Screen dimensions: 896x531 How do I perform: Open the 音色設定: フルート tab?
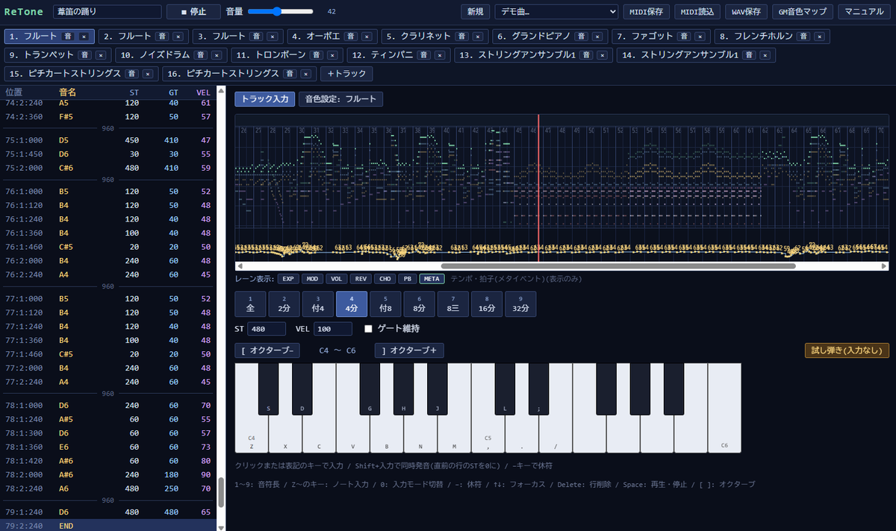(x=340, y=99)
